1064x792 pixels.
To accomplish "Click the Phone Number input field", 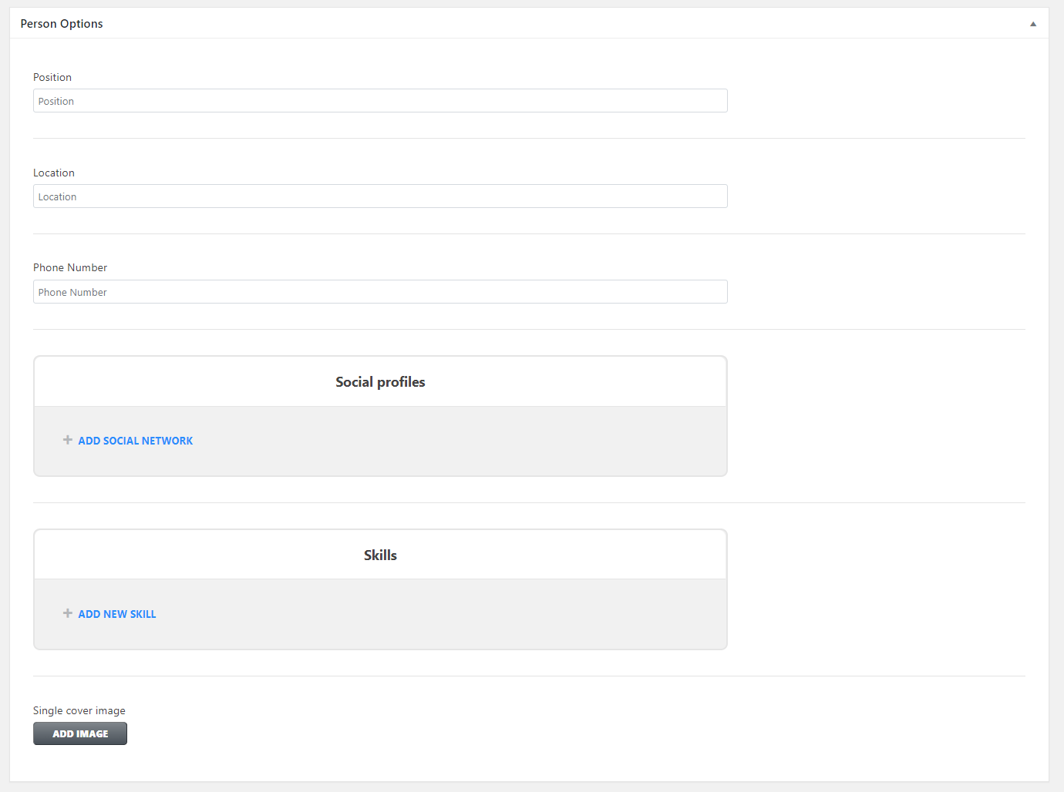I will pyautogui.click(x=380, y=292).
